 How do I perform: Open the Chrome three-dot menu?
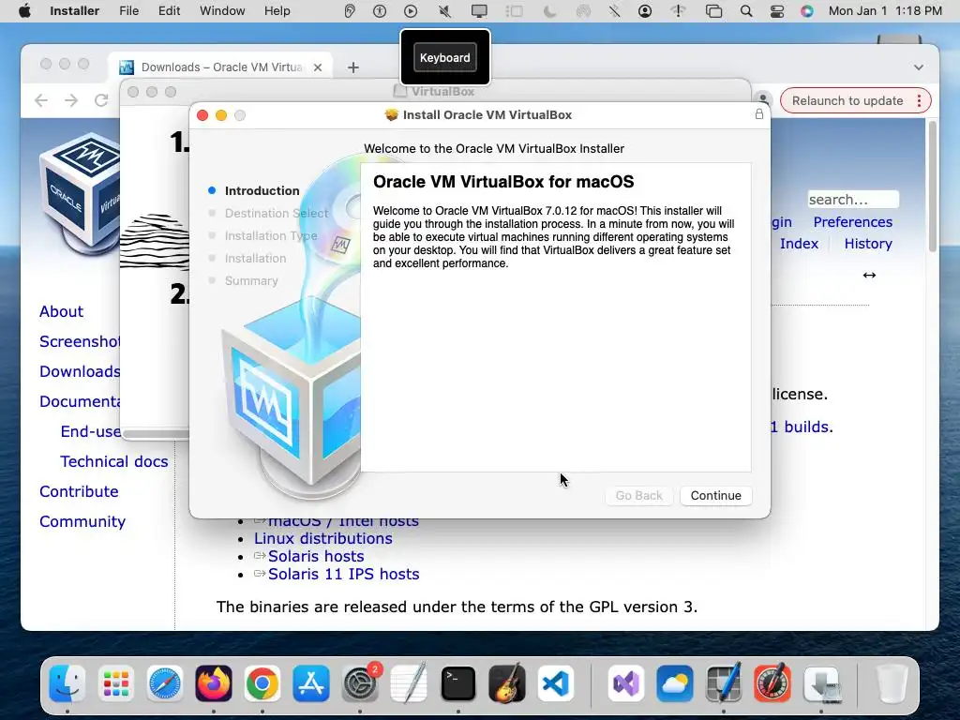[x=919, y=100]
